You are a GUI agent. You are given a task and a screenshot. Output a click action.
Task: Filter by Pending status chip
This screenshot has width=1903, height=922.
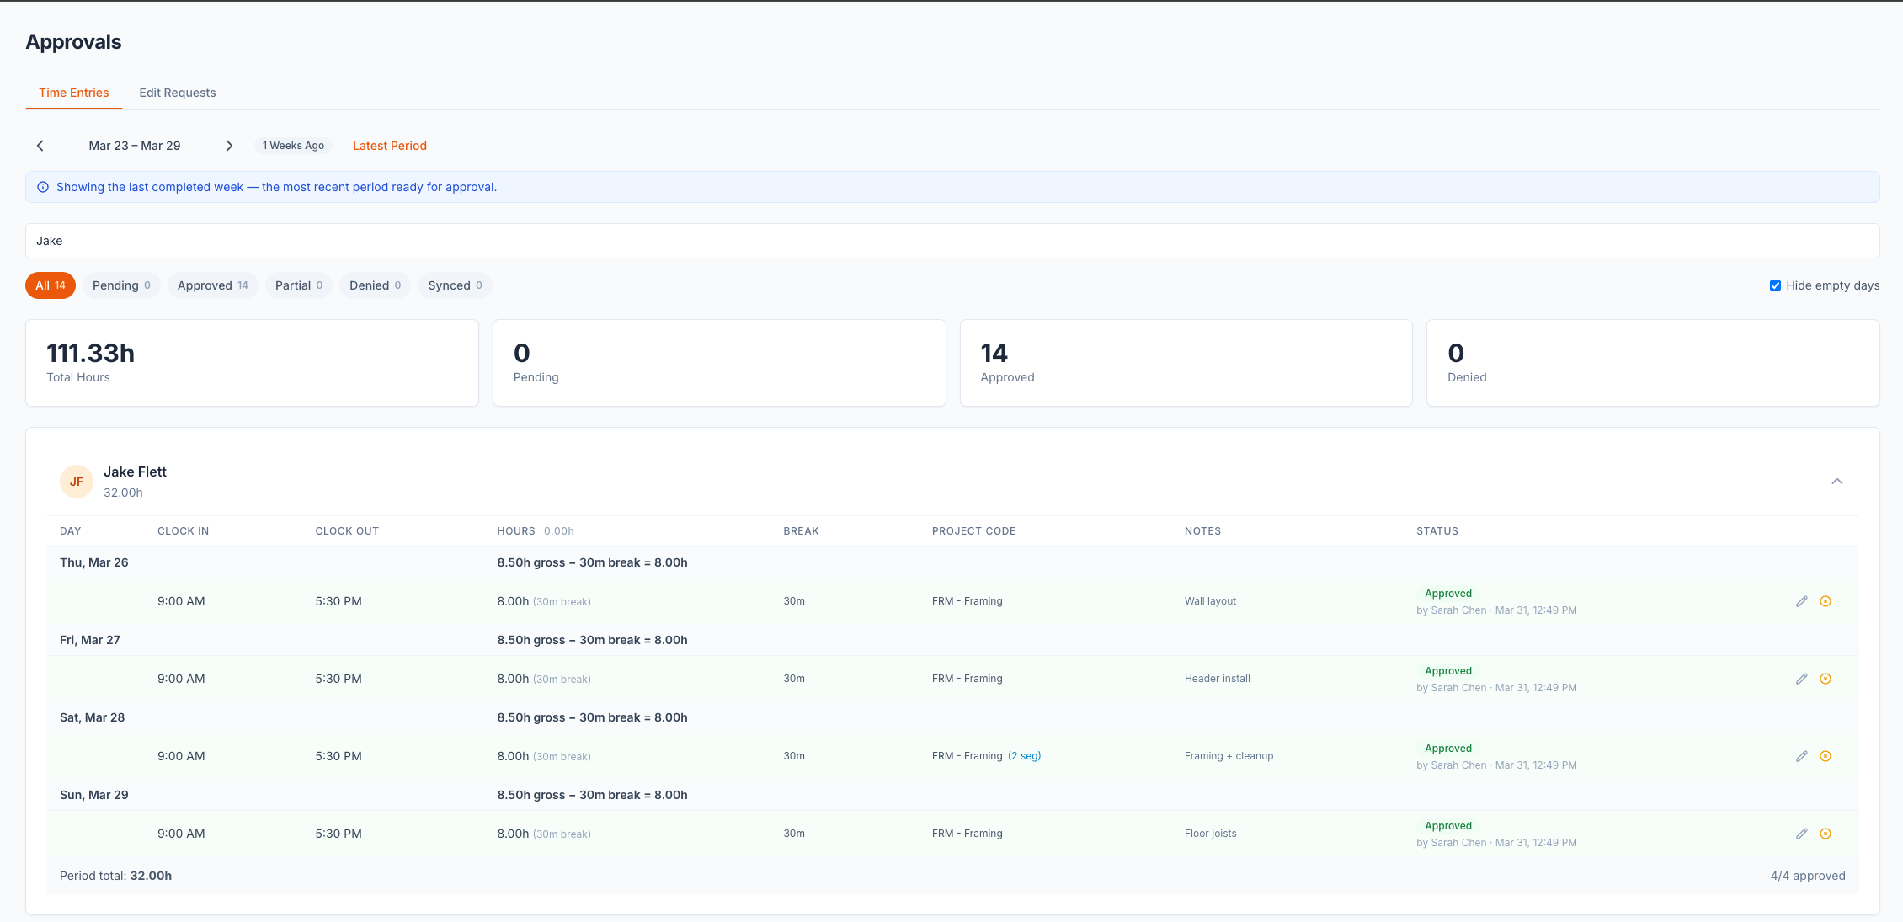coord(121,285)
